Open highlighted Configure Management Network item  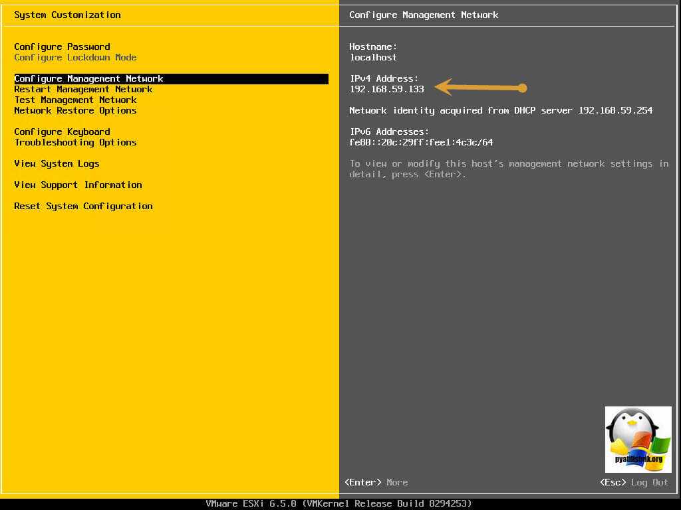(x=88, y=78)
